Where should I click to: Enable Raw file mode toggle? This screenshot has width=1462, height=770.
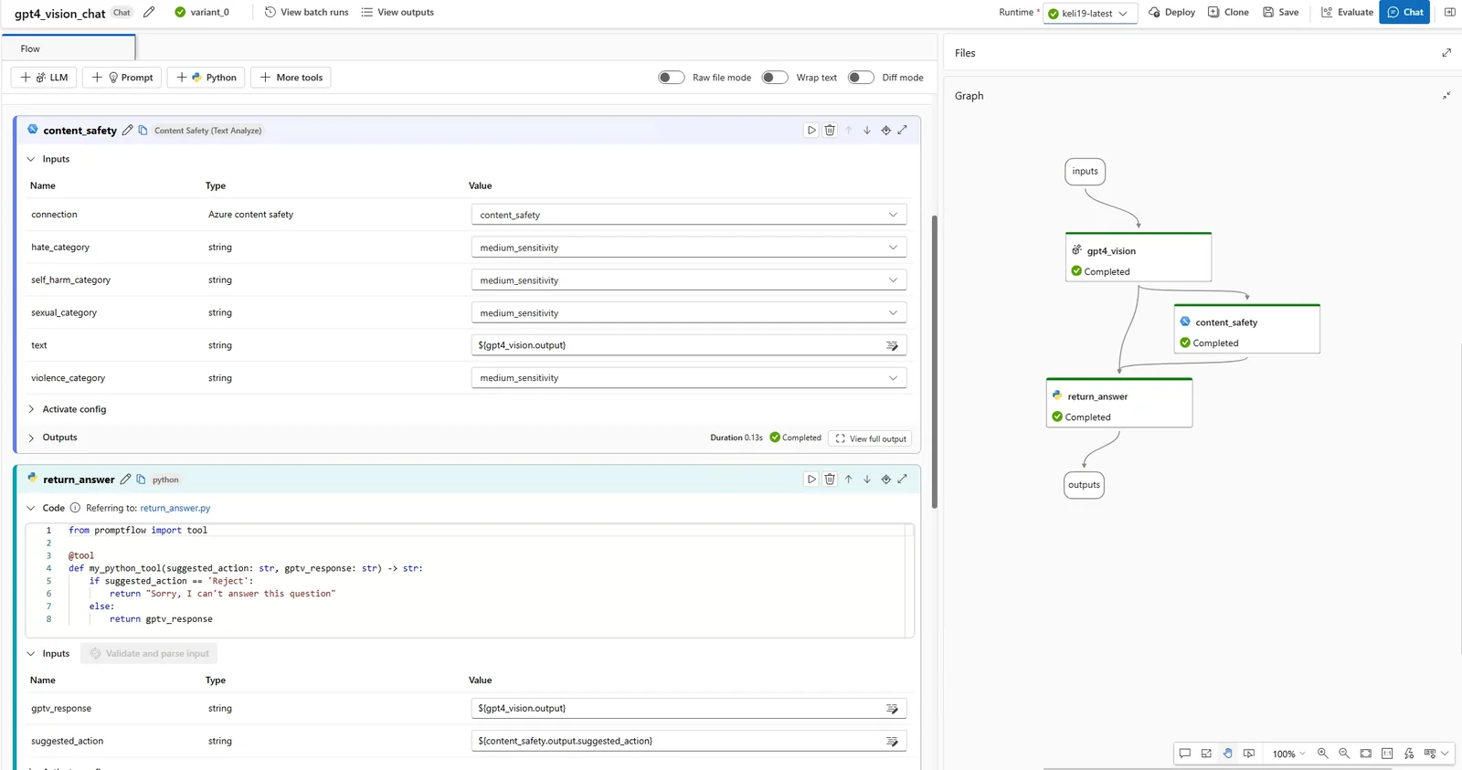(x=672, y=78)
